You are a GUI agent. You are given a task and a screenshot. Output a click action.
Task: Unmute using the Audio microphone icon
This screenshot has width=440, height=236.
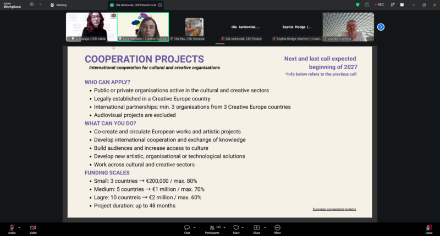point(12,229)
